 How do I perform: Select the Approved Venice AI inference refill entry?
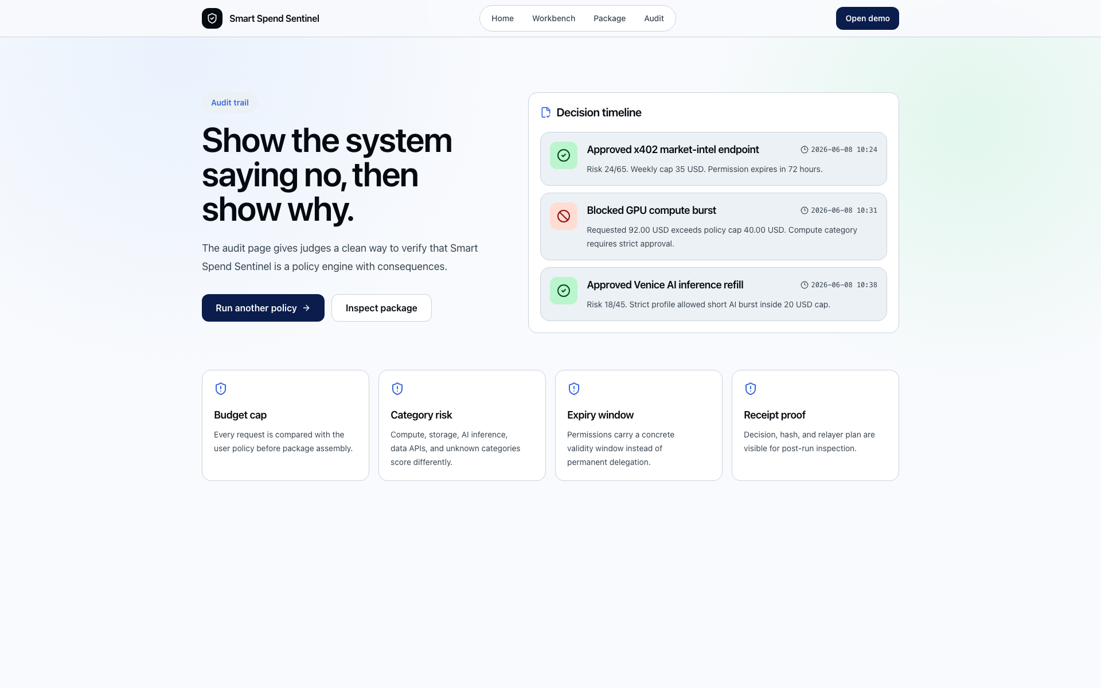(x=713, y=294)
